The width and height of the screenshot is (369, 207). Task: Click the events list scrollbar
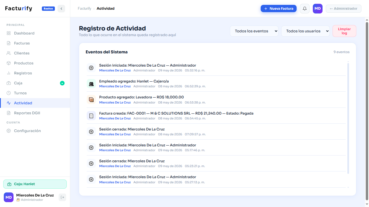[348, 118]
